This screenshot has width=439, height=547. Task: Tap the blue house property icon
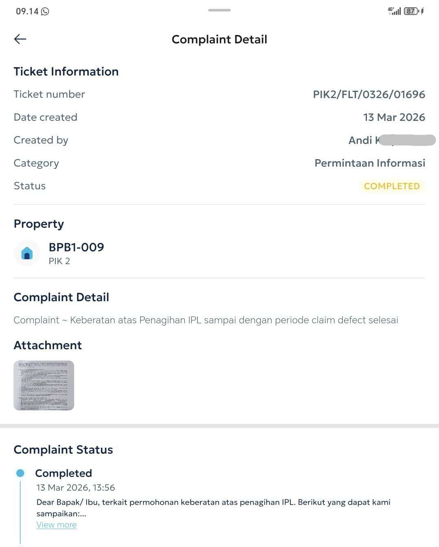tap(27, 253)
